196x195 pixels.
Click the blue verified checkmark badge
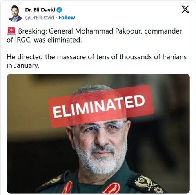(59, 10)
